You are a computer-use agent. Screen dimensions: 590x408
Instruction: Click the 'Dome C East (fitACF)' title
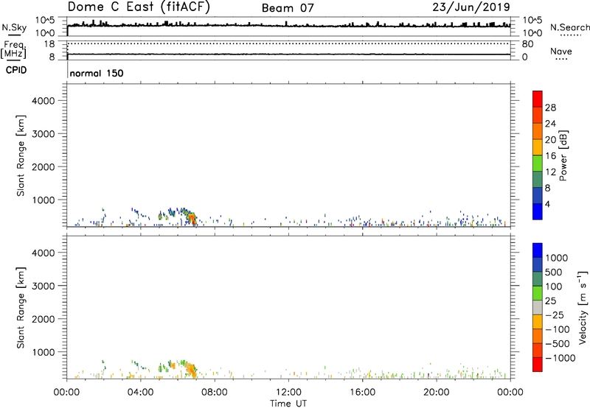[x=139, y=7]
